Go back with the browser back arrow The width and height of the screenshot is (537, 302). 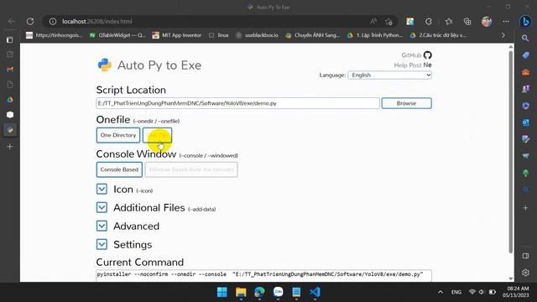point(12,21)
